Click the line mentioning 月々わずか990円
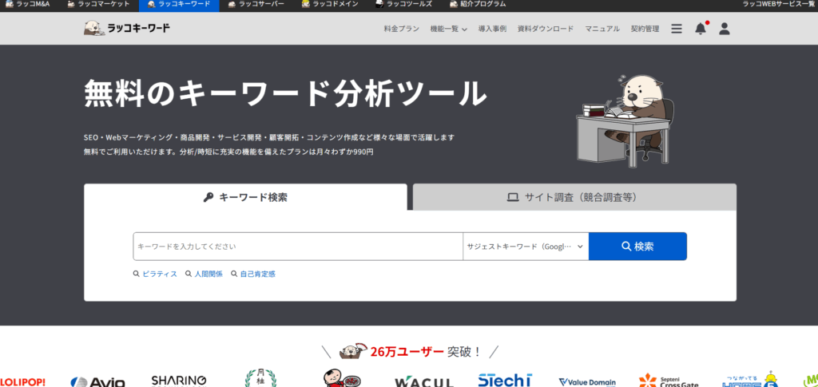818x387 pixels. [x=228, y=152]
